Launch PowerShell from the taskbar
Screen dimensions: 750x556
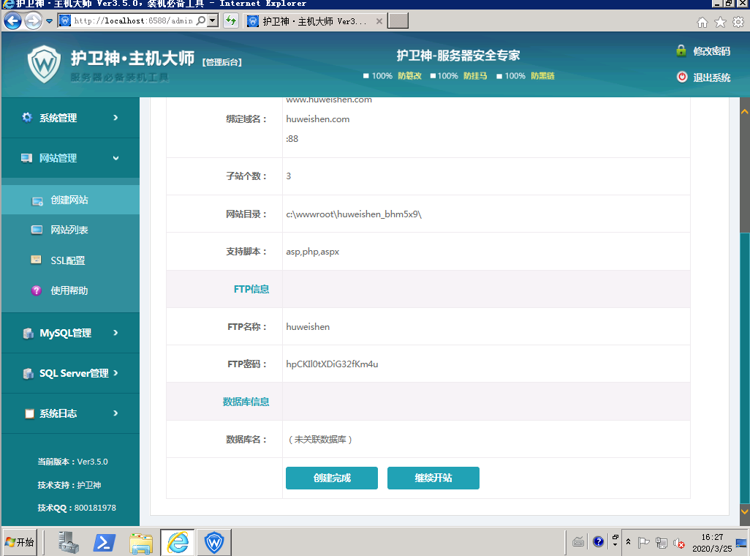(x=105, y=542)
